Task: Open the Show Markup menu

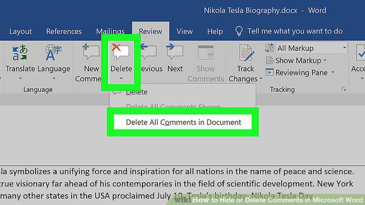Action: point(296,60)
